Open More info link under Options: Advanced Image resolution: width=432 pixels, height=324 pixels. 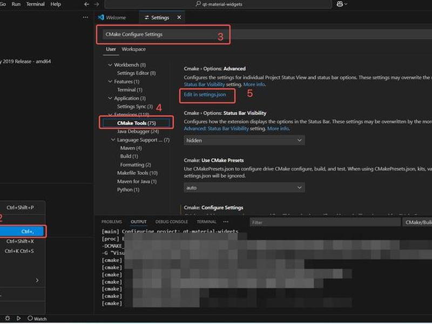(x=254, y=84)
